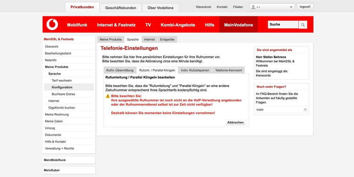Open the Privatkunden tab
This screenshot has height=177, width=354.
coord(82,7)
